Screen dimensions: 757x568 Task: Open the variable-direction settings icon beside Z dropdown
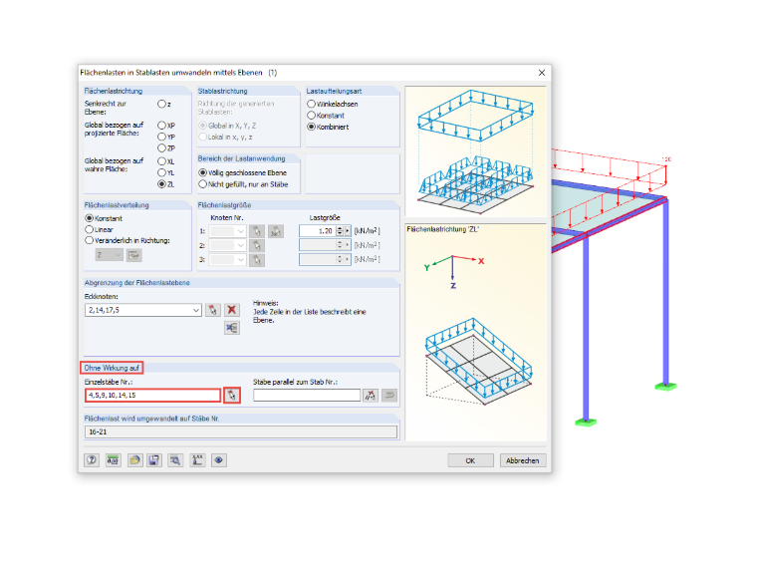[x=133, y=254]
